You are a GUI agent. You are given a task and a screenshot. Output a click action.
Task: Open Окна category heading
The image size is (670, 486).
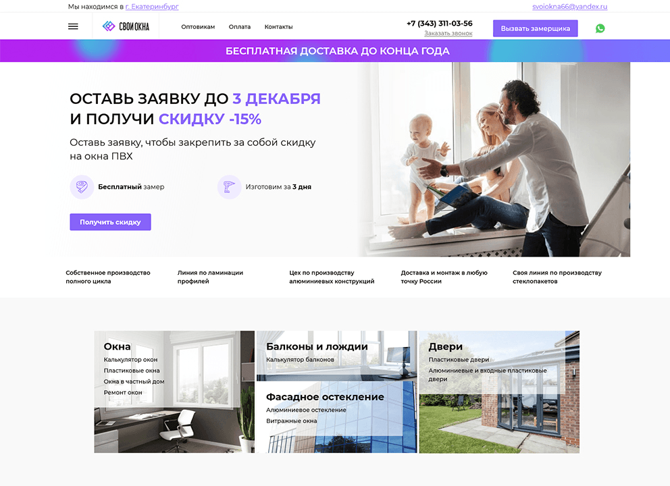tap(117, 346)
